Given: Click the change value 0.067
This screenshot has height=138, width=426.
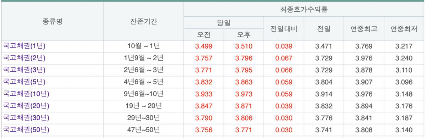Looking at the screenshot, I should pyautogui.click(x=284, y=58).
